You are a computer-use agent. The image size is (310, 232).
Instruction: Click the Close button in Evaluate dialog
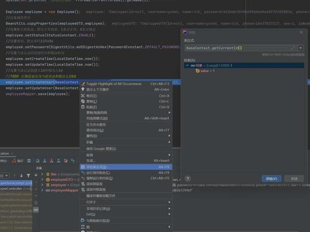[x=294, y=179]
